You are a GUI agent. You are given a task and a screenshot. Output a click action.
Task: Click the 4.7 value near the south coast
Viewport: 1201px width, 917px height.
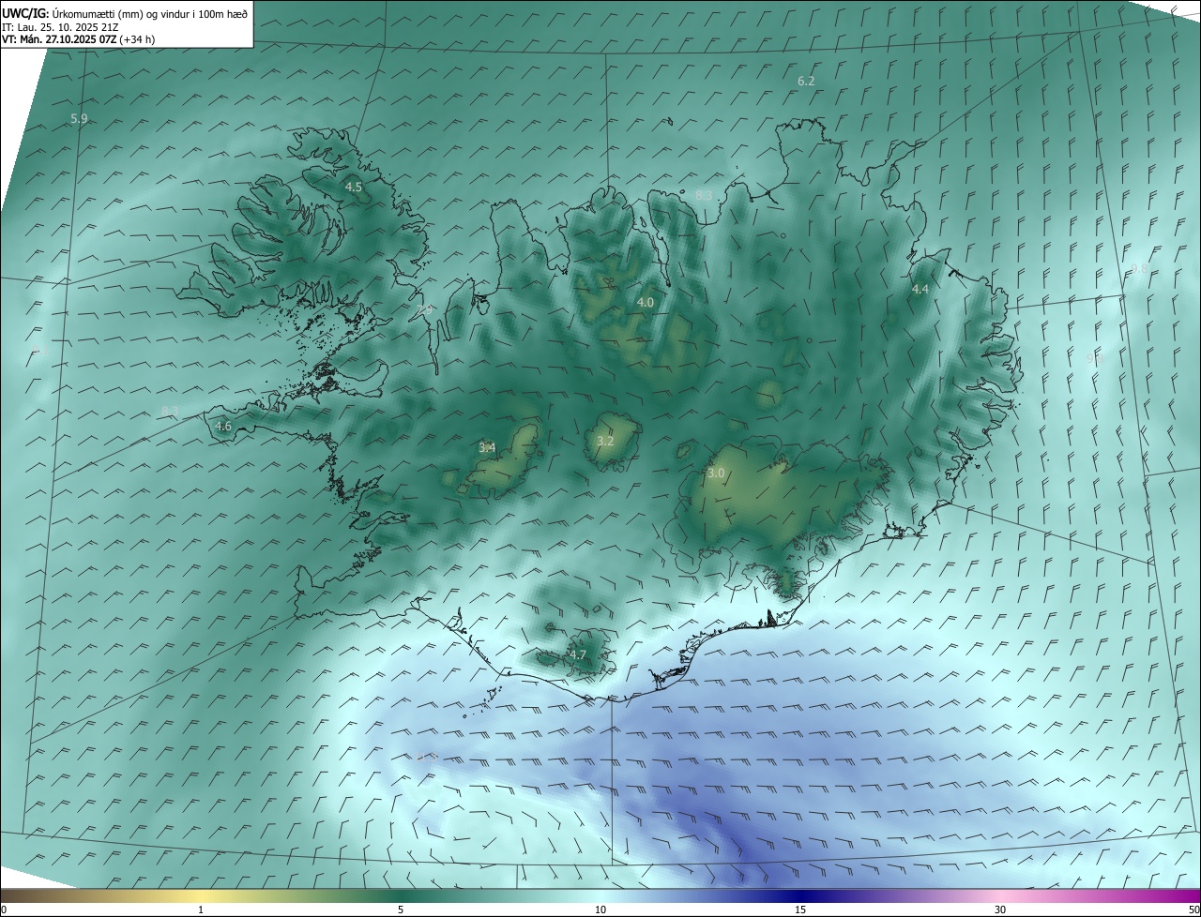pos(577,654)
